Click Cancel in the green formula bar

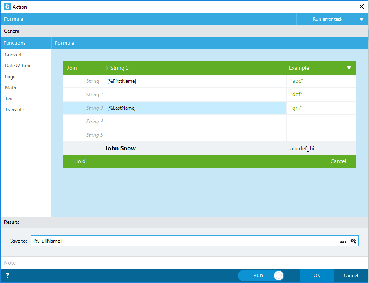(x=338, y=161)
